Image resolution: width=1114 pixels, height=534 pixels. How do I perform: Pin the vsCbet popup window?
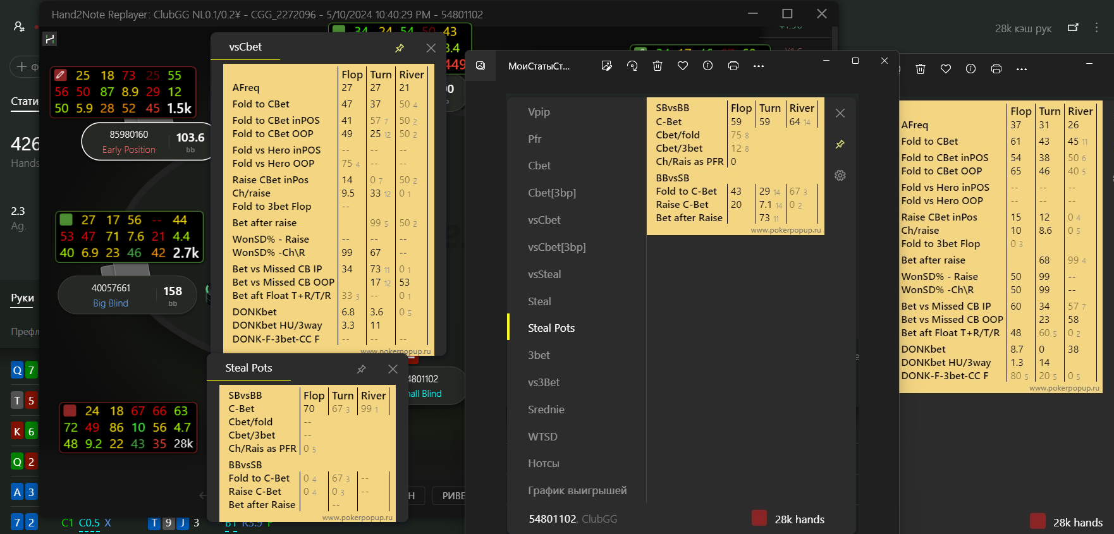pos(400,48)
